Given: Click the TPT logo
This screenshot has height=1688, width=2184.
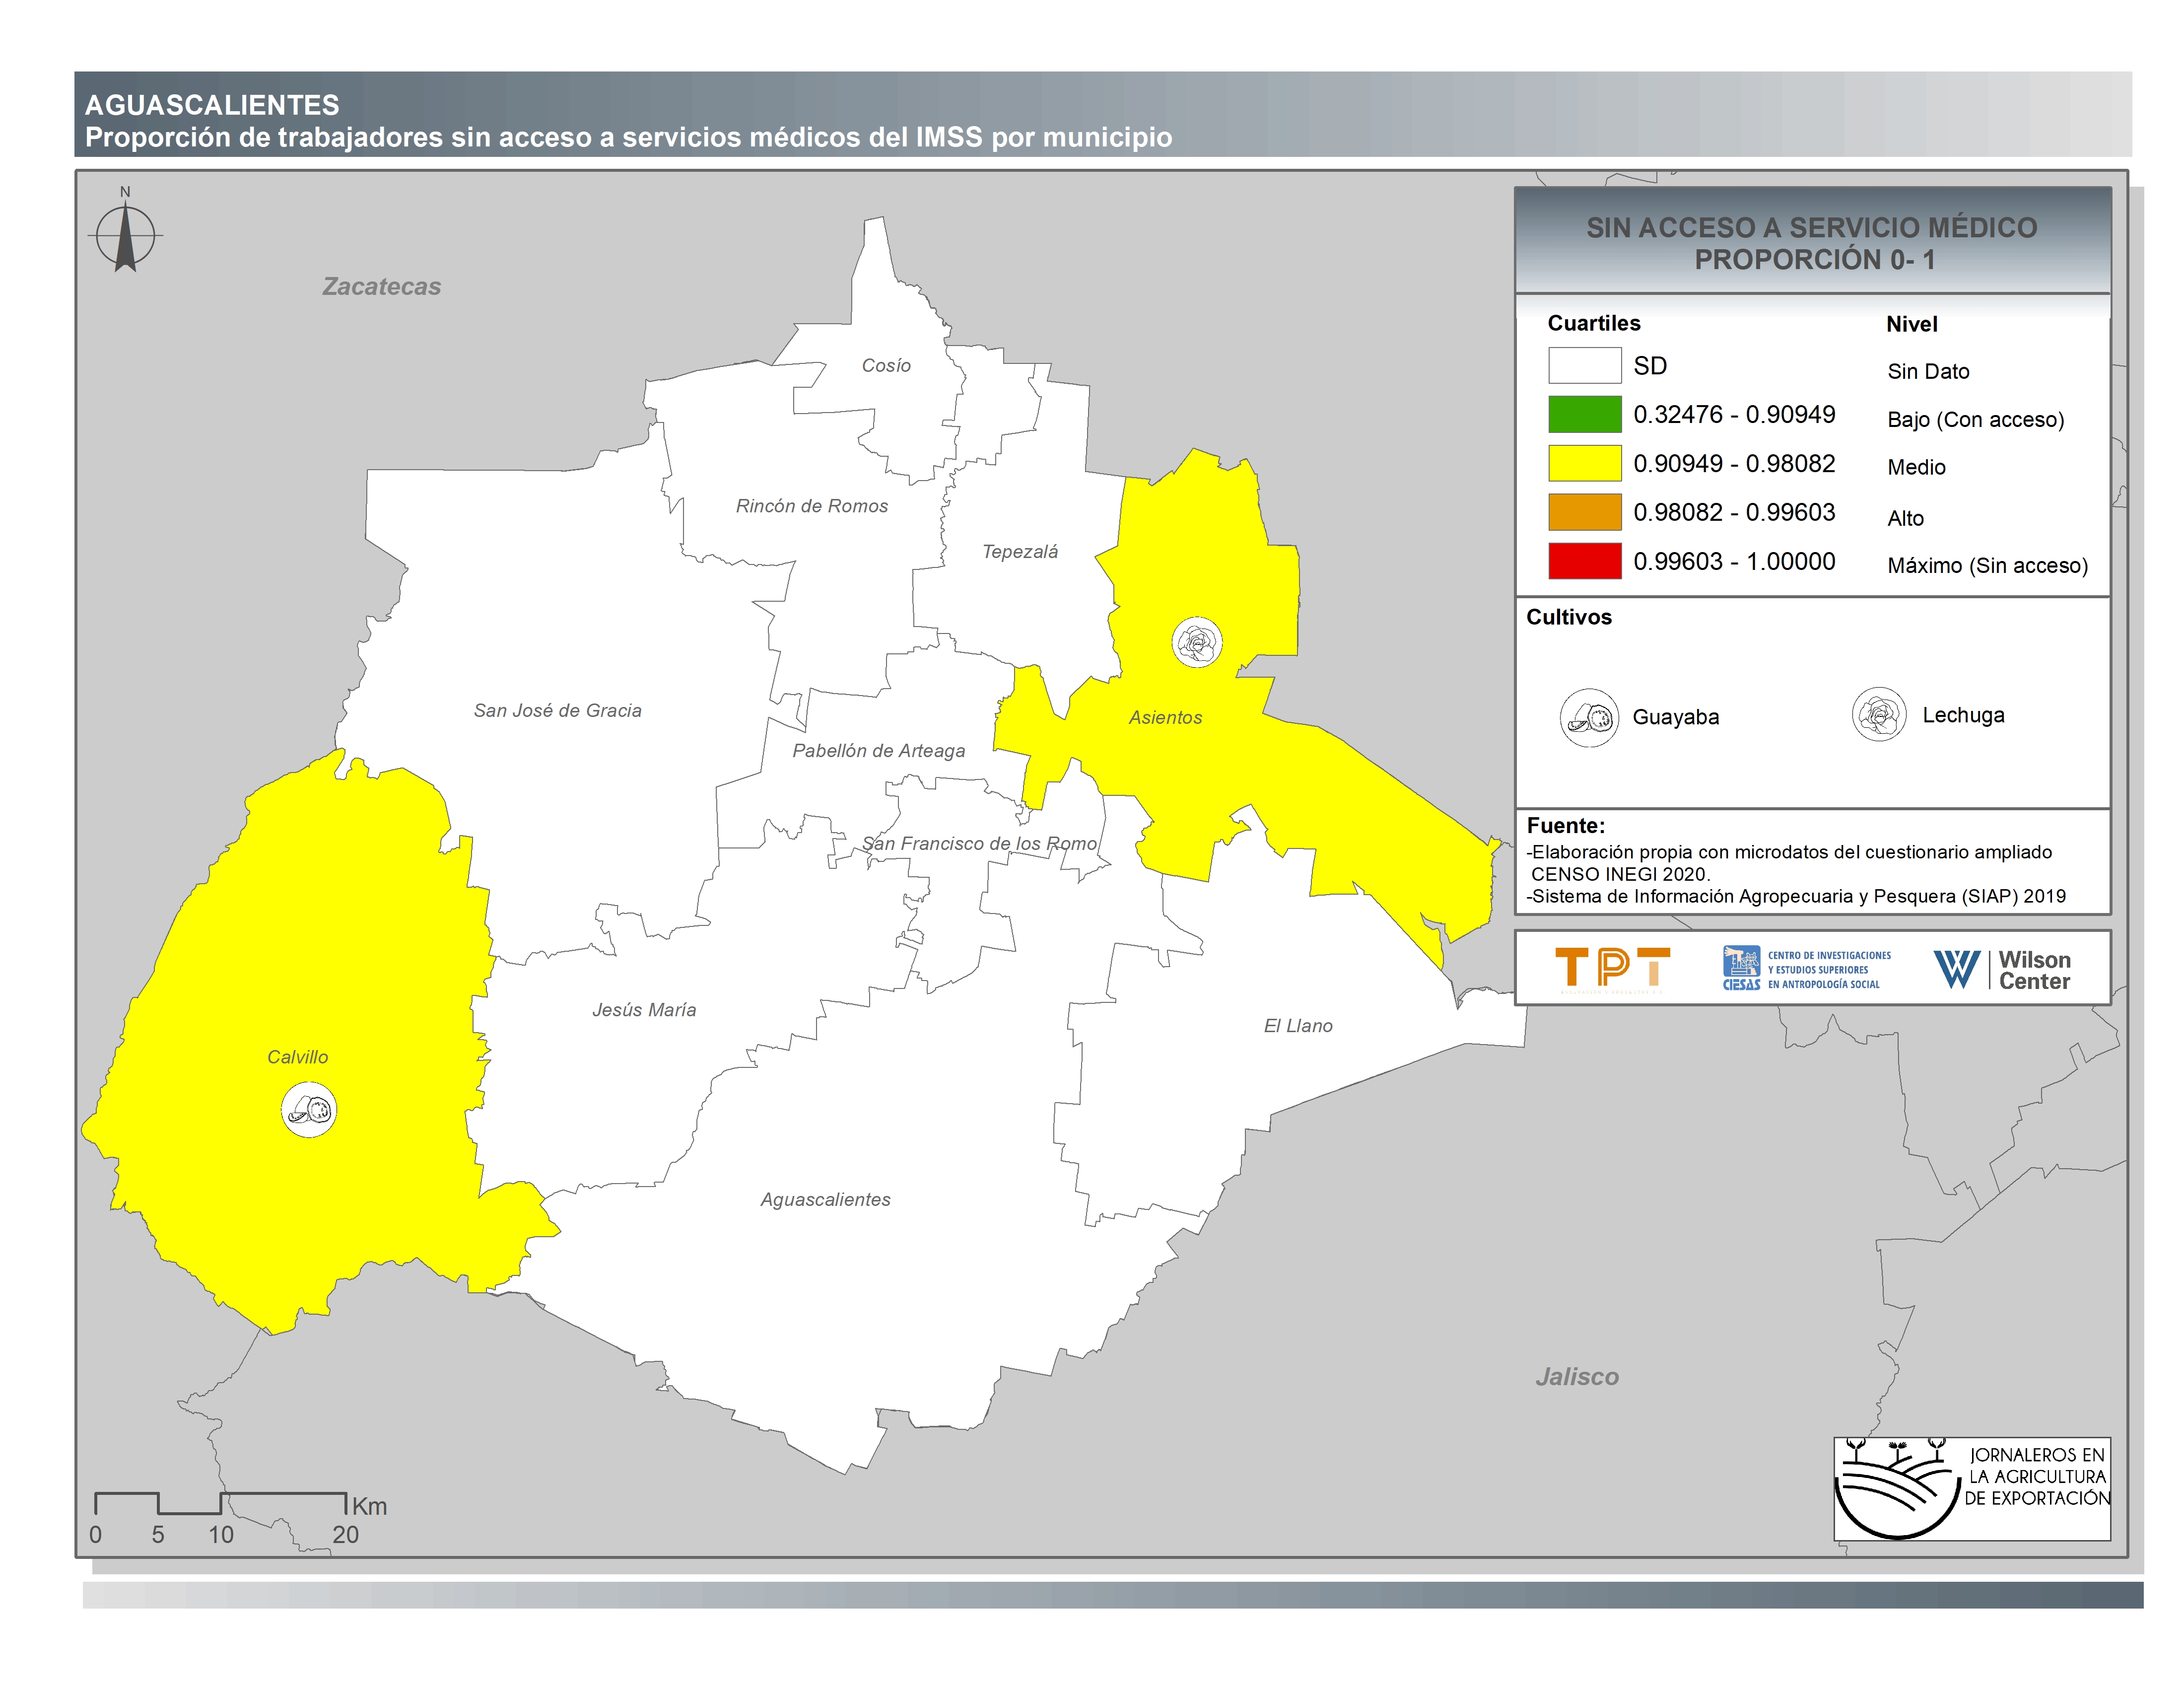Looking at the screenshot, I should [1612, 967].
